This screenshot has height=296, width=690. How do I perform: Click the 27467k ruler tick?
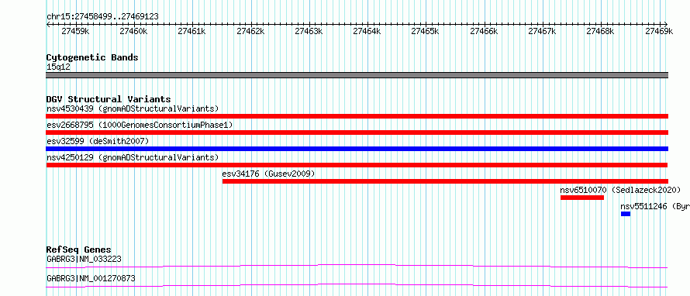point(542,31)
